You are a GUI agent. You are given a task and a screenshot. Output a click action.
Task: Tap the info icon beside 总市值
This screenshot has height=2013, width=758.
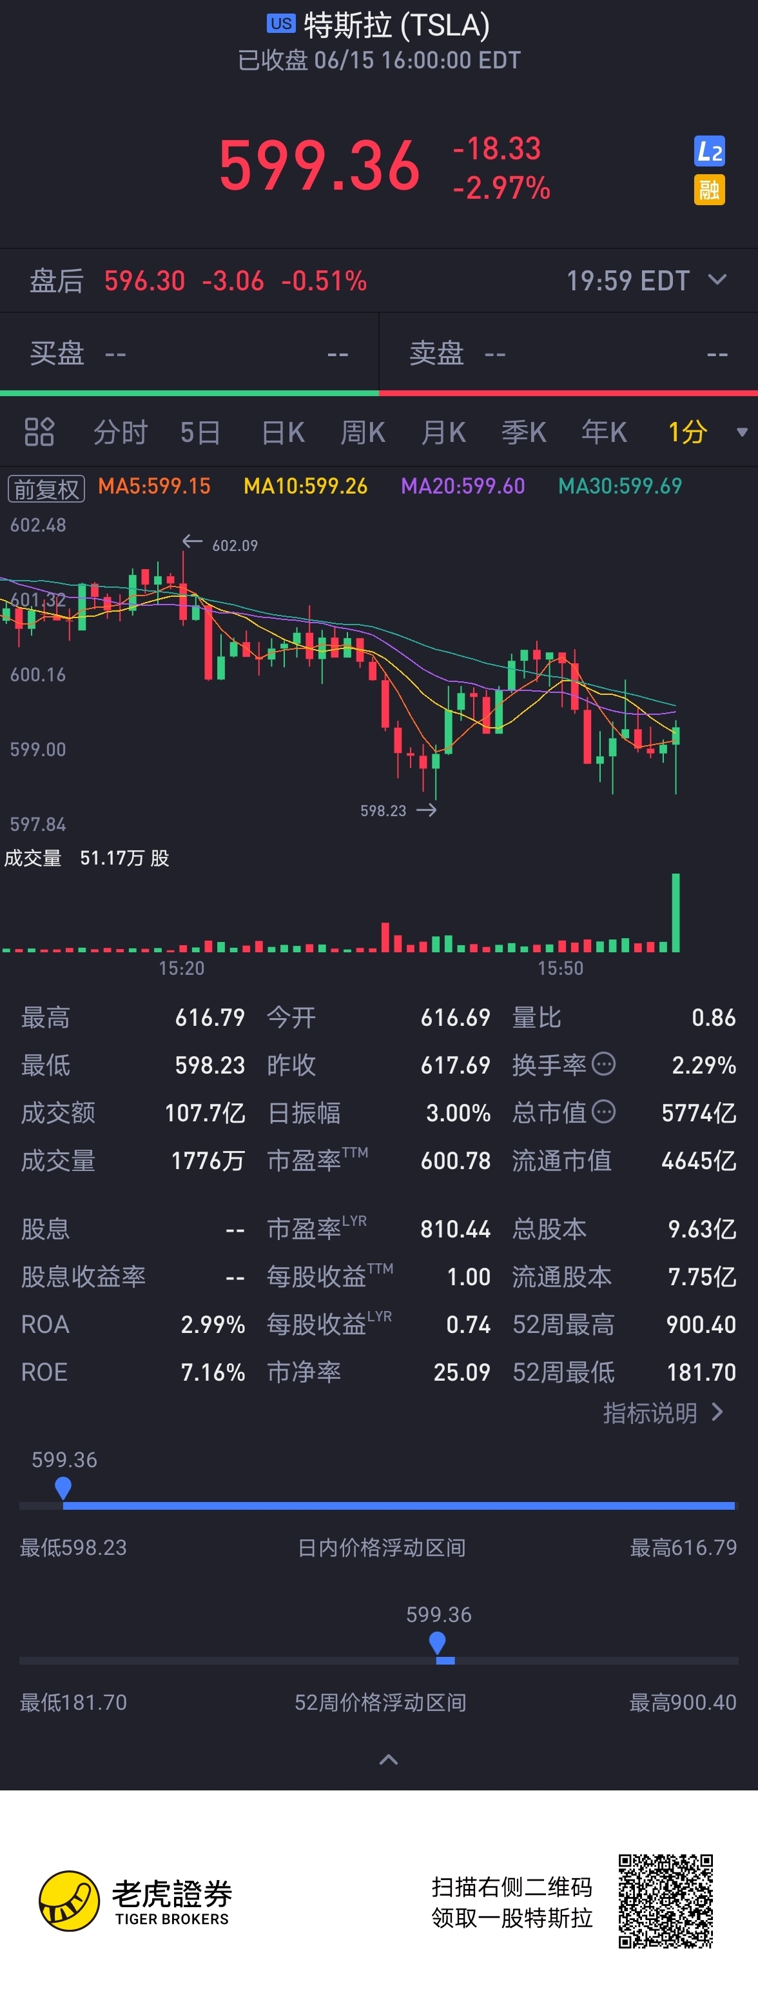click(603, 1111)
